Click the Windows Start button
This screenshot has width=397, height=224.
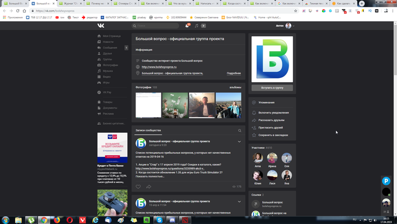click(x=5, y=220)
